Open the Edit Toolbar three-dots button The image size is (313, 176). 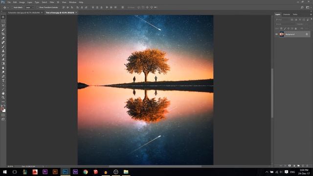(3, 102)
